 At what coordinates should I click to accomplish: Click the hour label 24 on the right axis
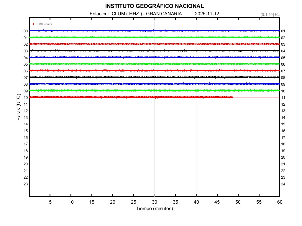tap(283, 184)
